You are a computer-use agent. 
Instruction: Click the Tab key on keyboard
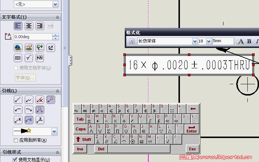point(80,119)
